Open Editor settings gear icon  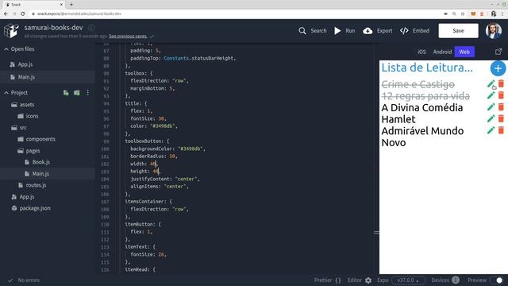click(368, 280)
